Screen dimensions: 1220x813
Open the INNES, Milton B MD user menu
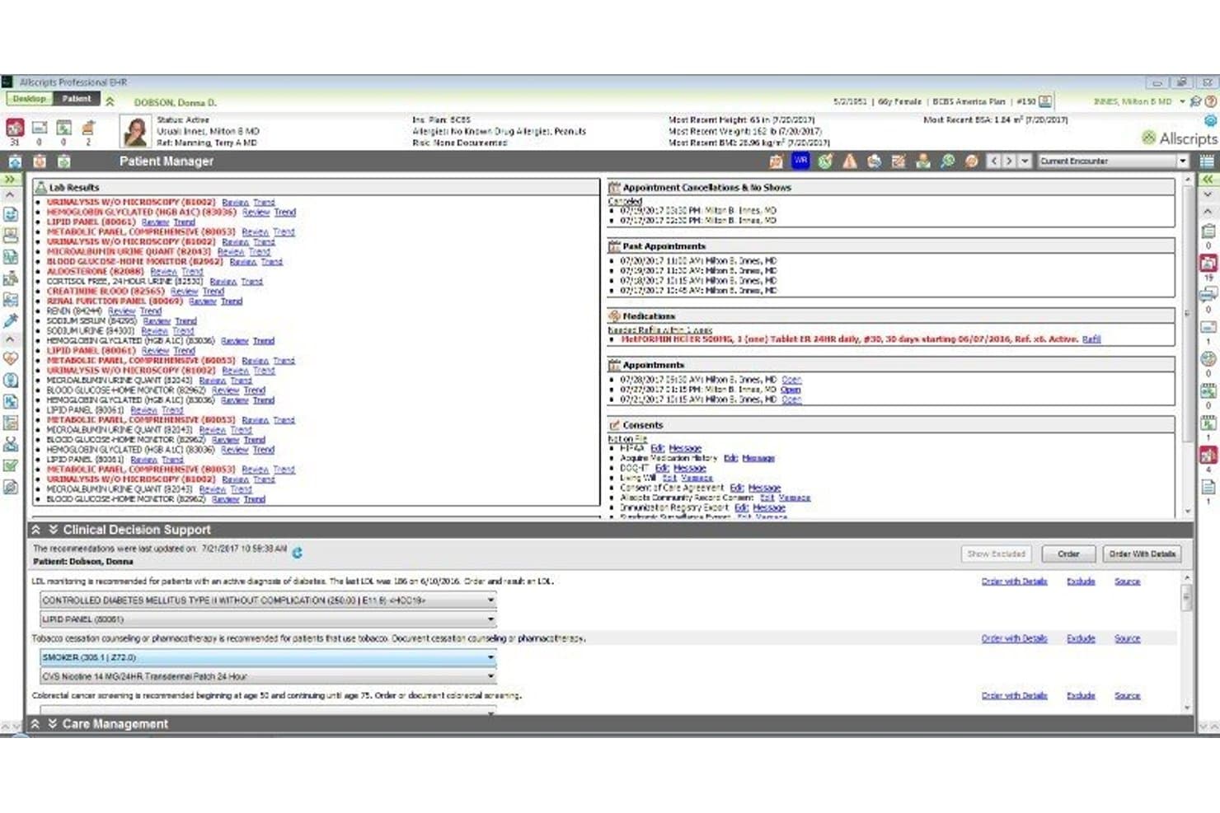point(1138,101)
